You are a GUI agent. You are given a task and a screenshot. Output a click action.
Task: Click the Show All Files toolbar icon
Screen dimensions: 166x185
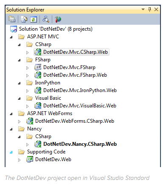point(24,19)
